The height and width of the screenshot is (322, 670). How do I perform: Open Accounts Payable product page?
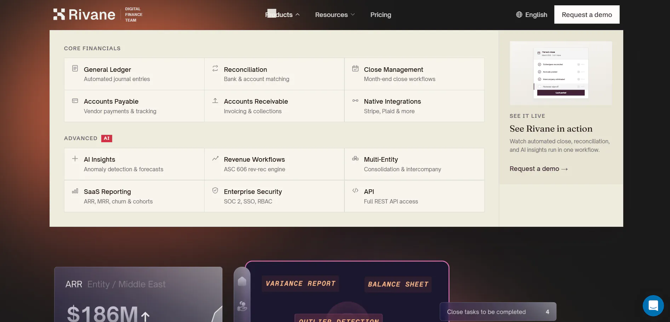coord(134,106)
